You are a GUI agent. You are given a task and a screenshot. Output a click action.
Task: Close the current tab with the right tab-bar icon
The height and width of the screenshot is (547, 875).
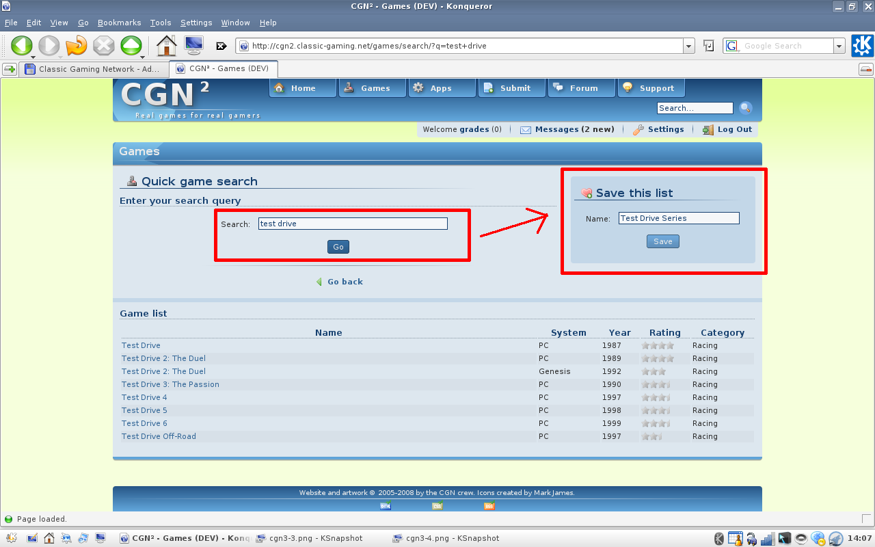point(865,69)
